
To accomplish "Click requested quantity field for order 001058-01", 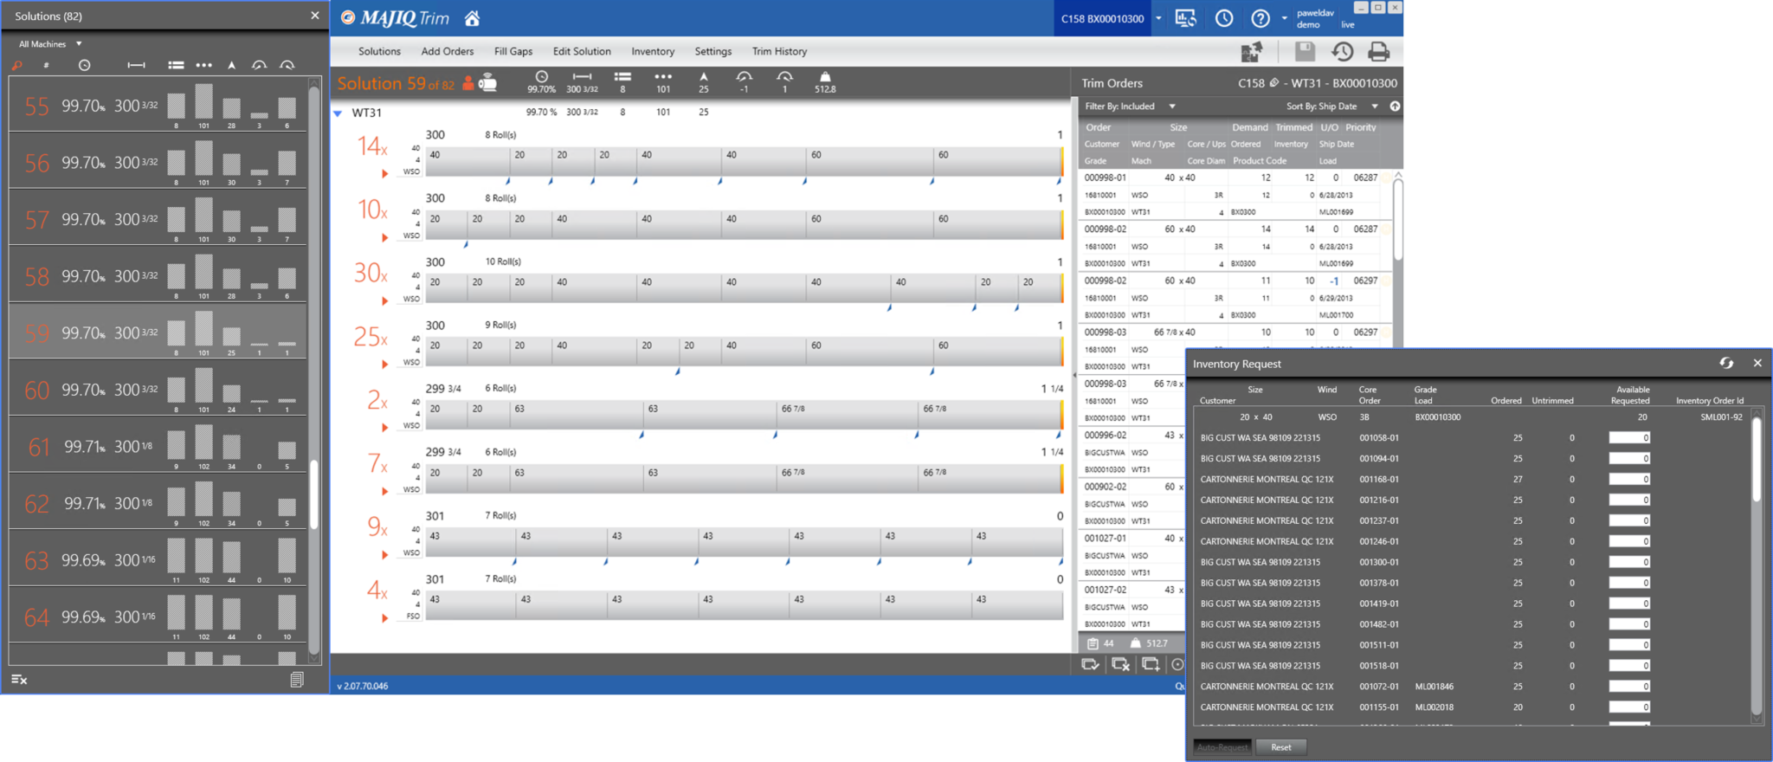I will (x=1629, y=438).
